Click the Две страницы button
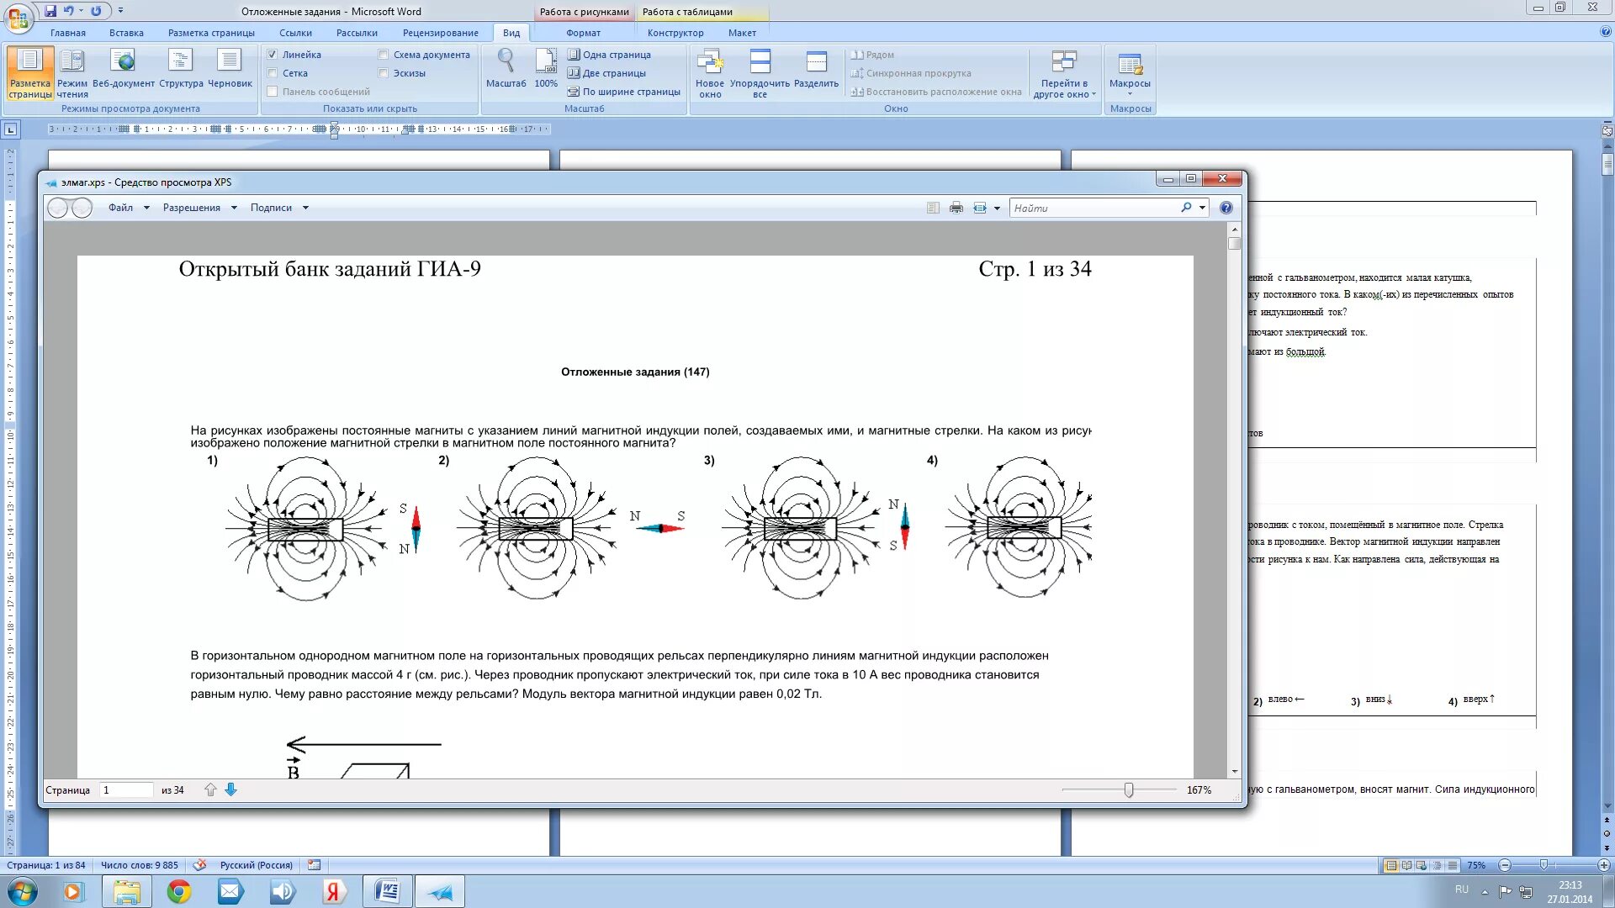This screenshot has height=908, width=1615. [607, 73]
